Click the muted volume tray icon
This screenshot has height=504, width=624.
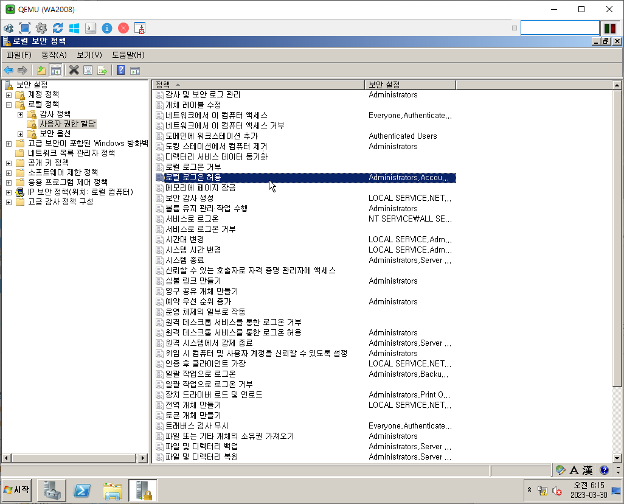click(556, 491)
